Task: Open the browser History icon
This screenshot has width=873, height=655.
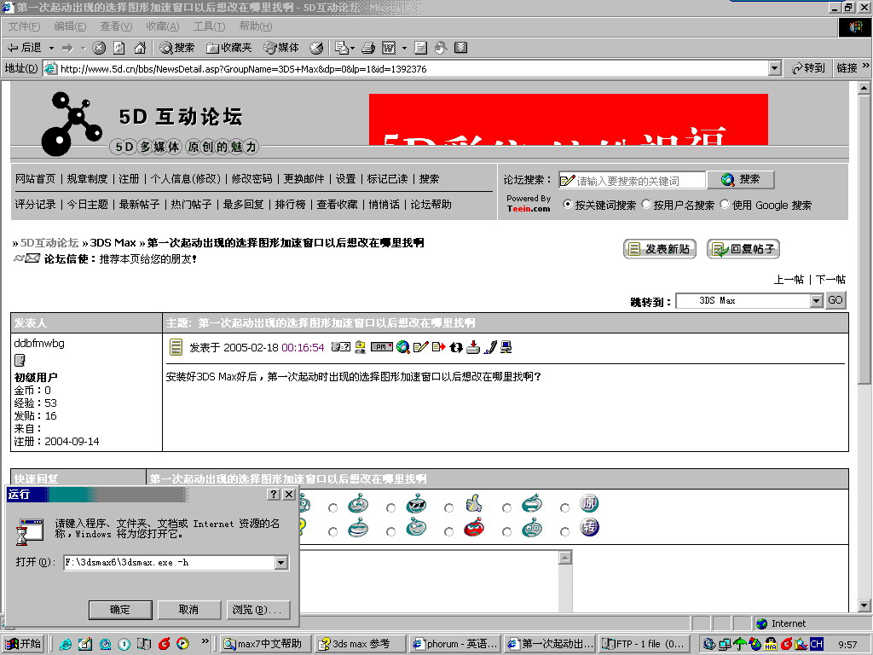Action: [316, 49]
